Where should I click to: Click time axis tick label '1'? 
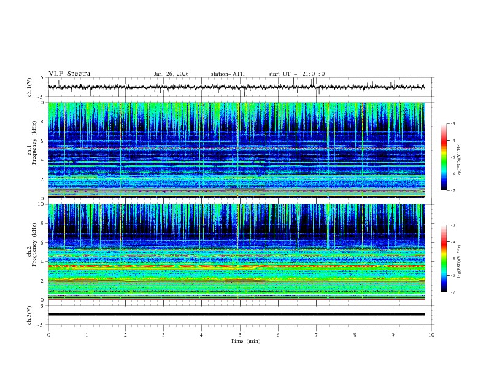click(87, 335)
